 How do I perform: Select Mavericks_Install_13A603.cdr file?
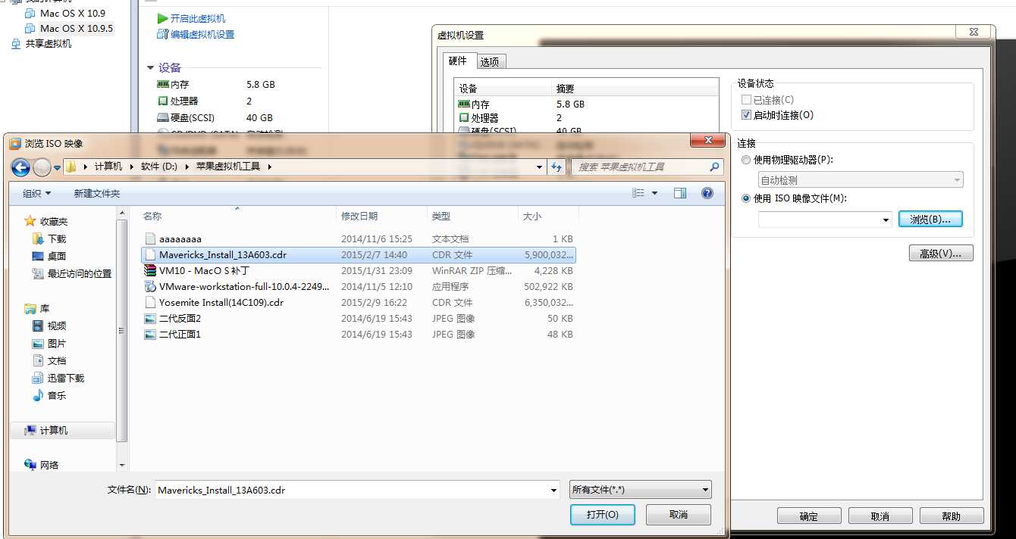coord(358,254)
